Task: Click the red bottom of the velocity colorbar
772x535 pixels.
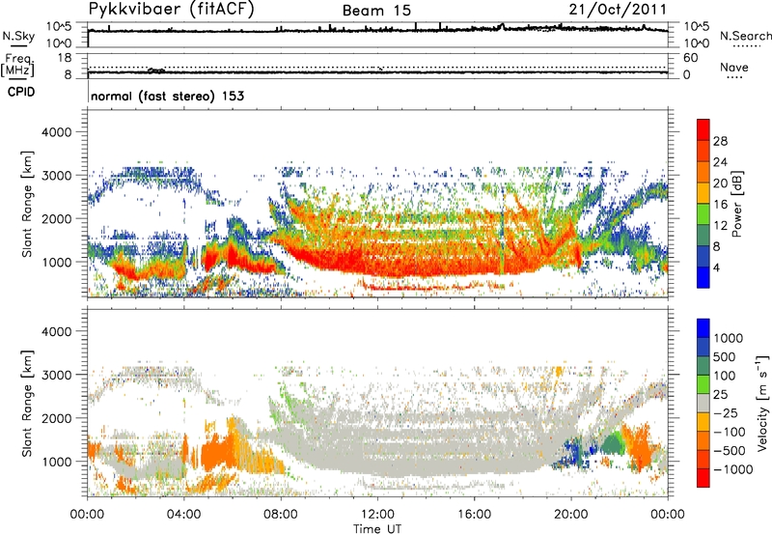Action: click(x=703, y=478)
